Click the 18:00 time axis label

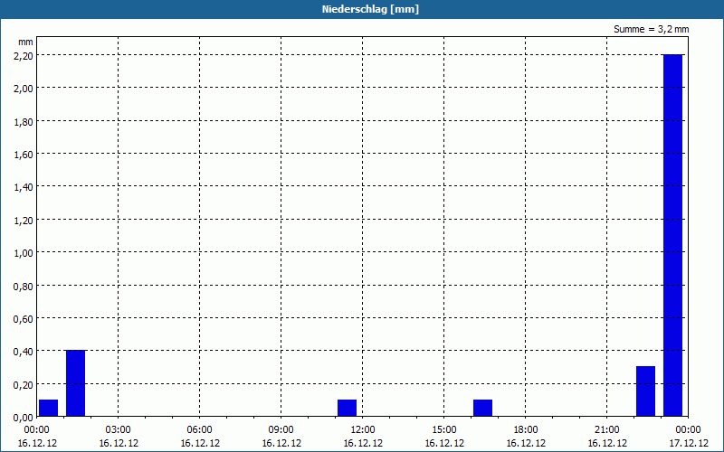click(526, 430)
